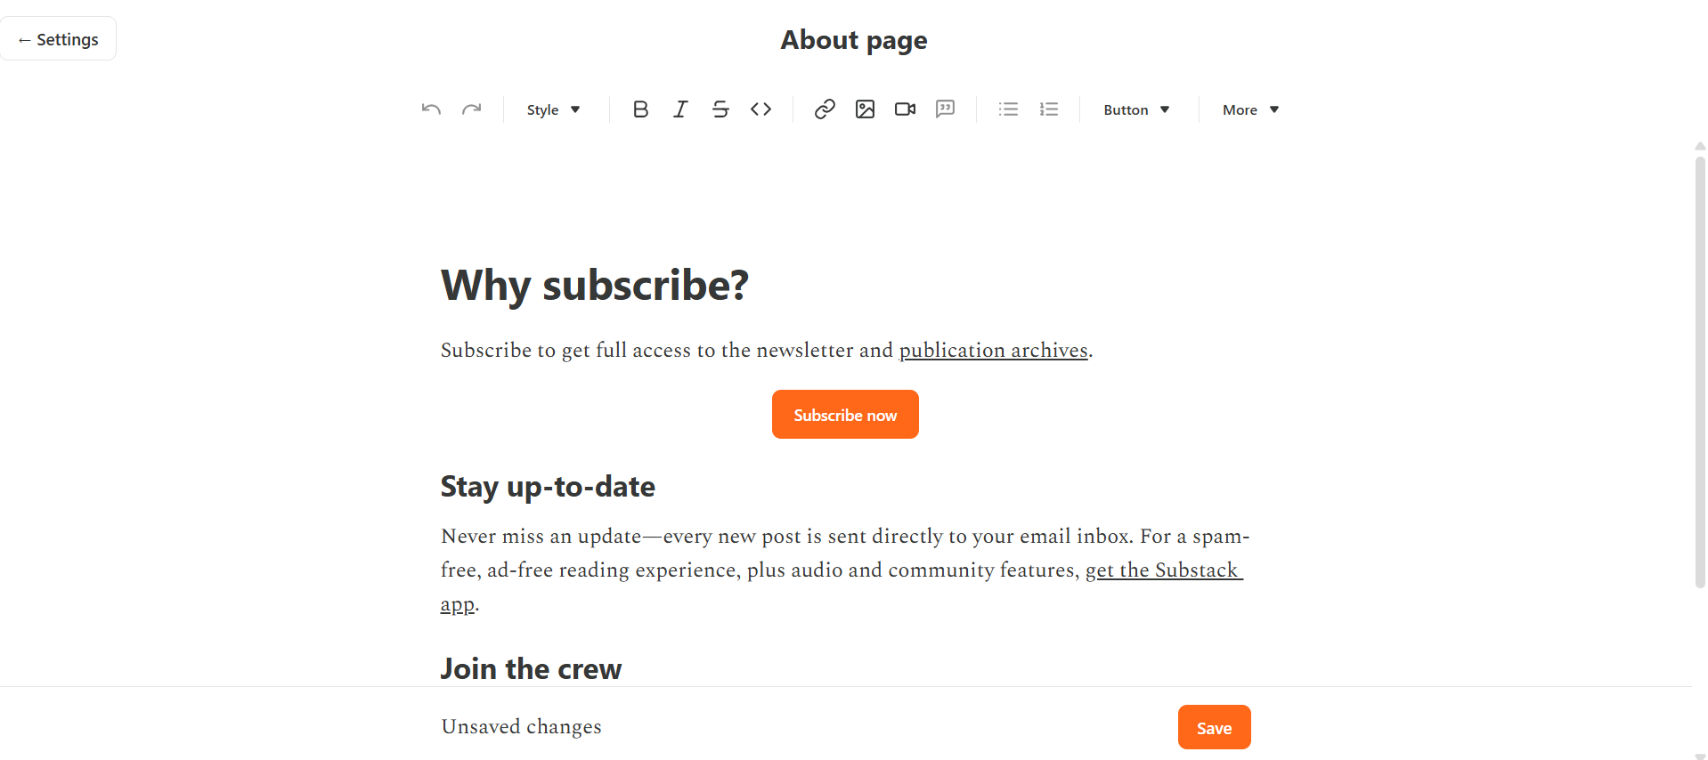Create a bulleted list

pos(1008,109)
